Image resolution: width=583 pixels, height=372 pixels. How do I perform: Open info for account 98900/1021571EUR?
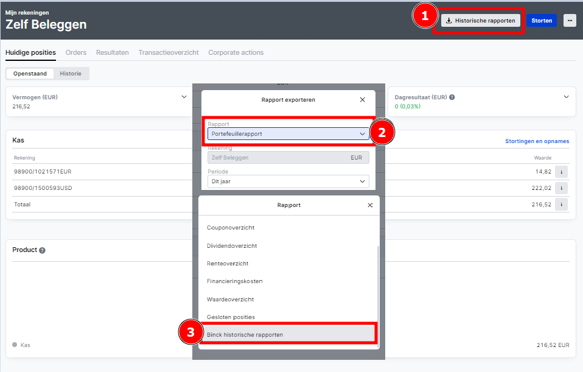pos(561,172)
